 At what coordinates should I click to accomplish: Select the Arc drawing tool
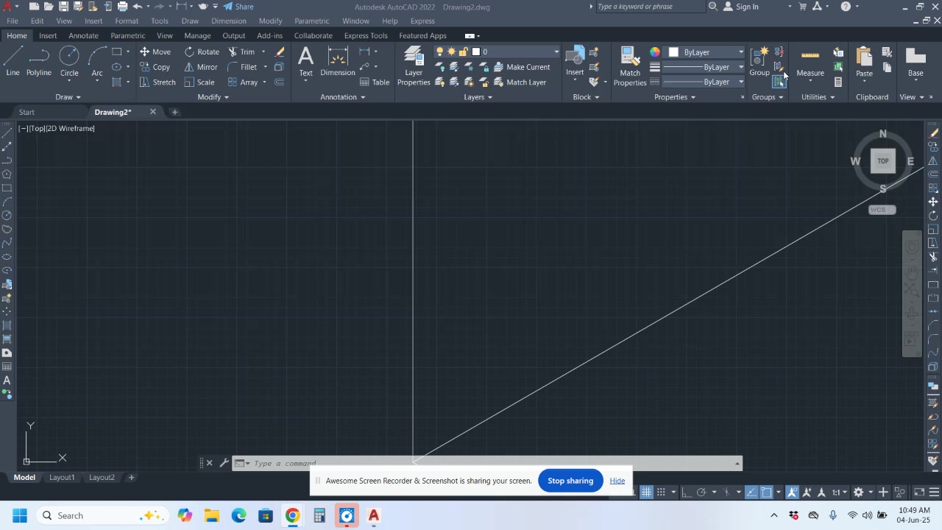tap(97, 61)
